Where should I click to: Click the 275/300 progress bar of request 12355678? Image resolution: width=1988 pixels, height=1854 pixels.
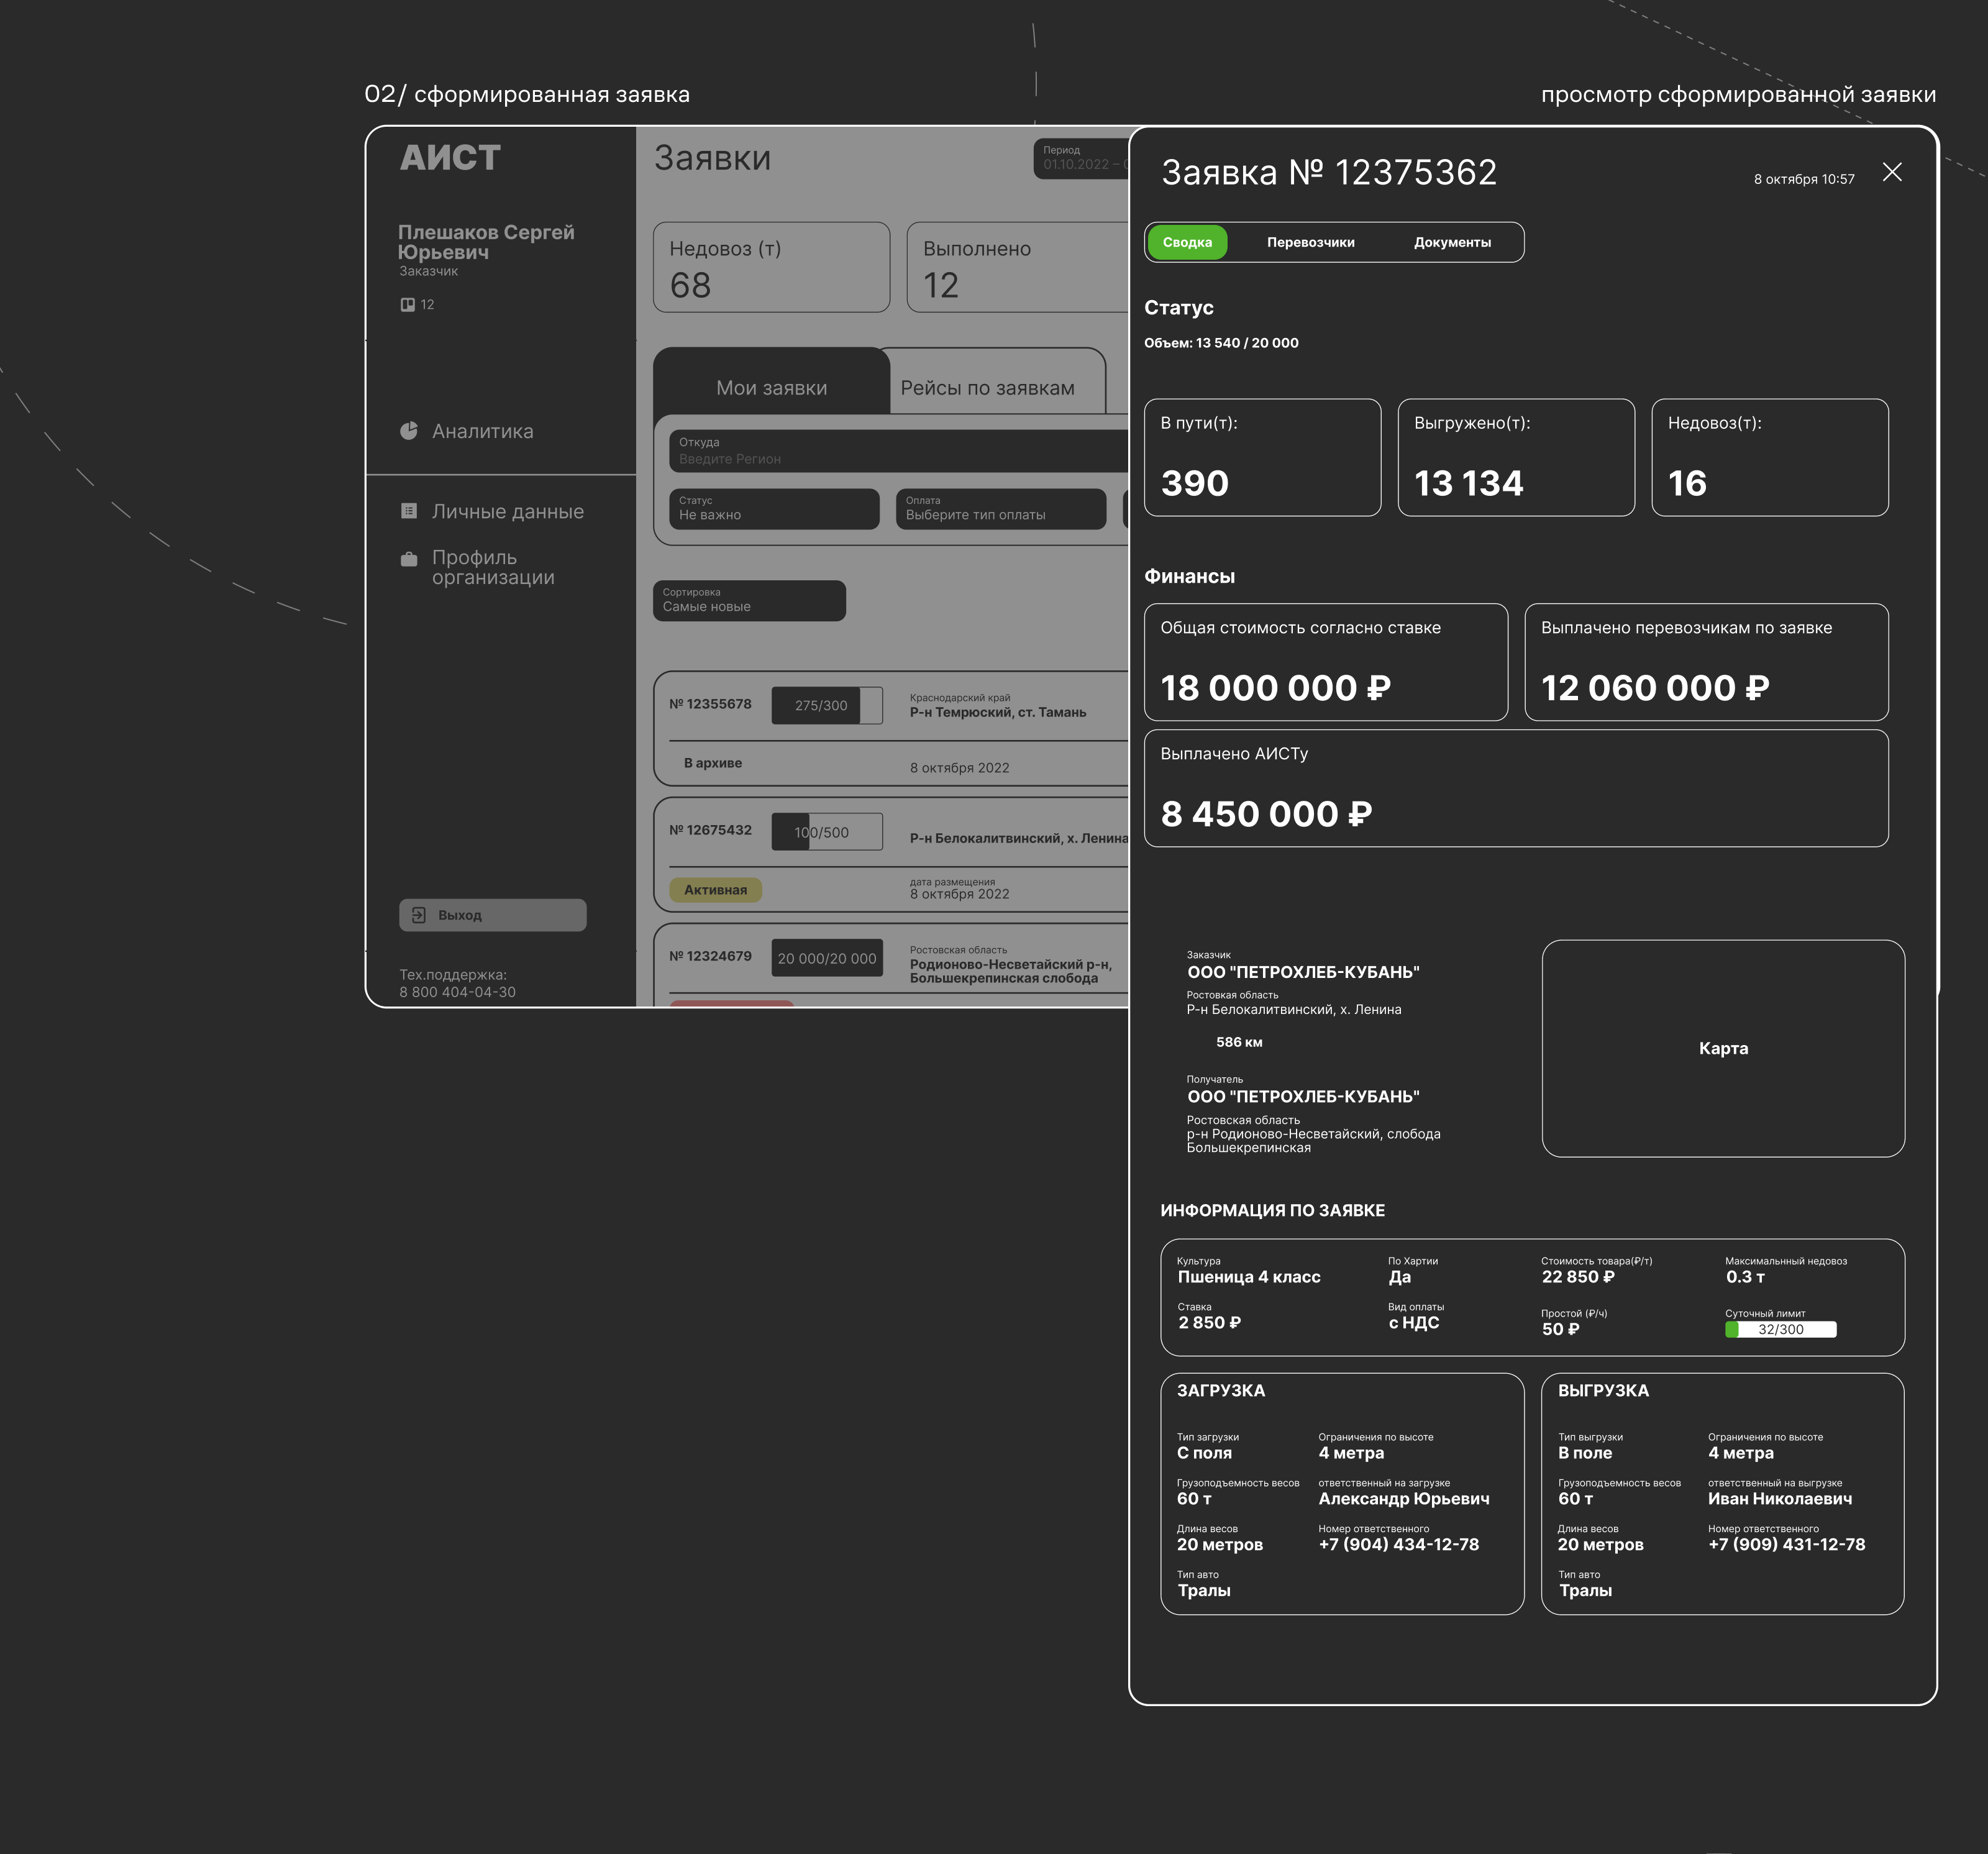(x=826, y=705)
